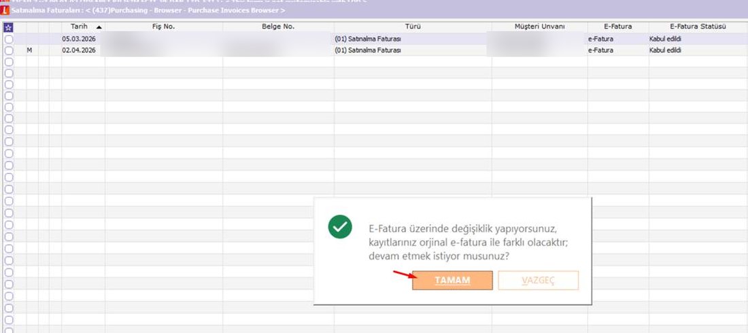Select the Belge No. column header

[x=278, y=27]
